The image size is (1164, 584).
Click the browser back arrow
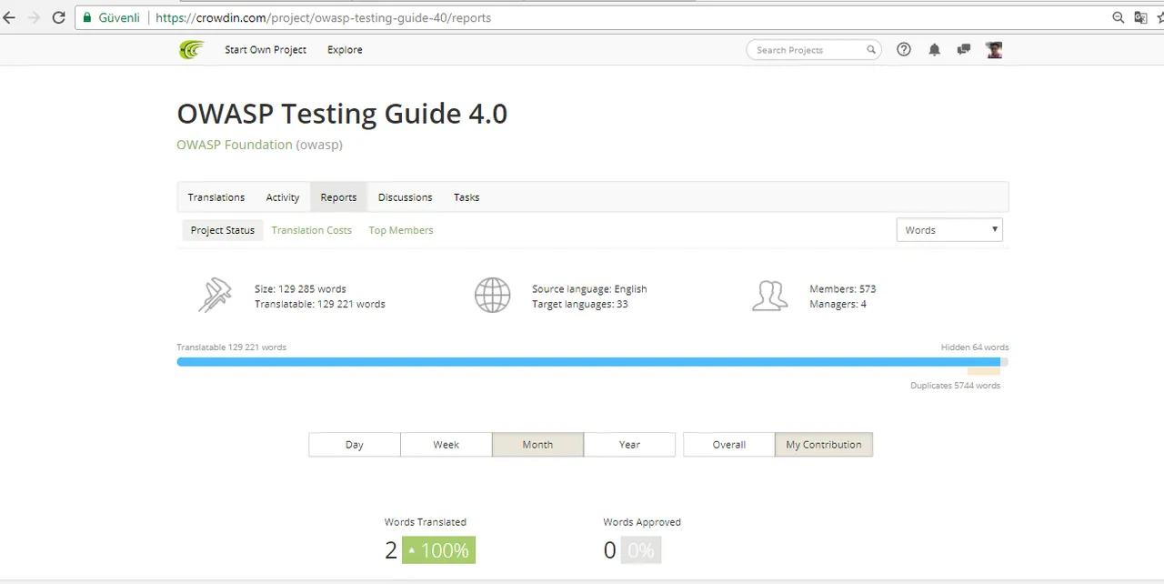(x=10, y=17)
